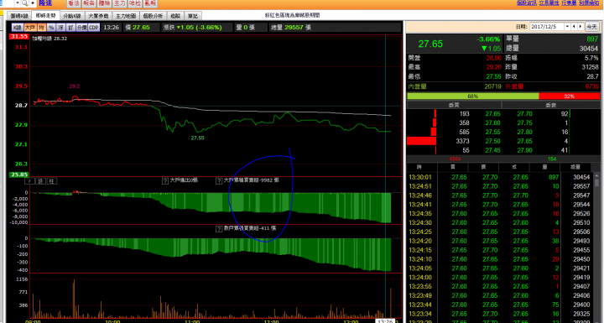Viewport: 604px width, 323px height.
Task: Click the 主力 button in top toolbar
Action: pyautogui.click(x=119, y=3)
